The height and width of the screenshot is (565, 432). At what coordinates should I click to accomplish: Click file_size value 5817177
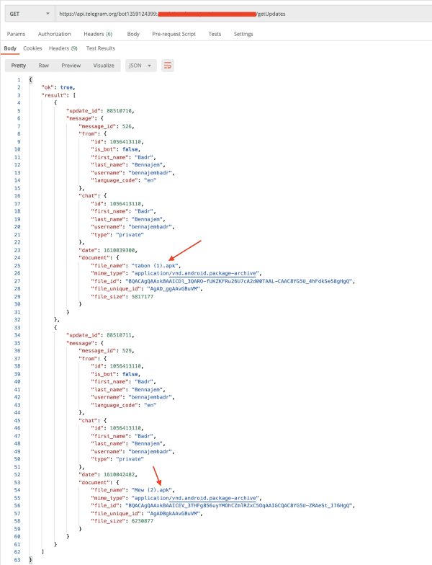(143, 297)
